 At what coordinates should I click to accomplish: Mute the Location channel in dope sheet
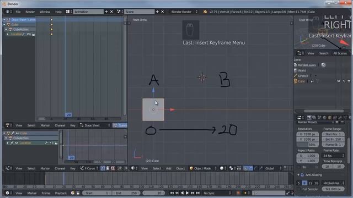click(x=28, y=34)
